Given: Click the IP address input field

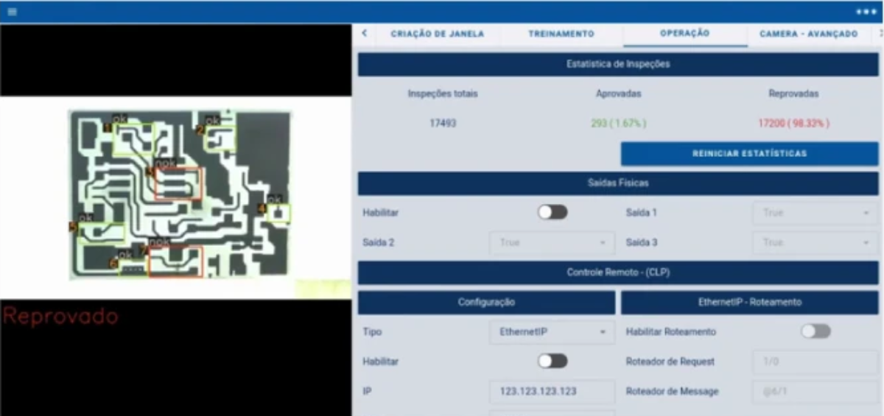Looking at the screenshot, I should tap(552, 391).
